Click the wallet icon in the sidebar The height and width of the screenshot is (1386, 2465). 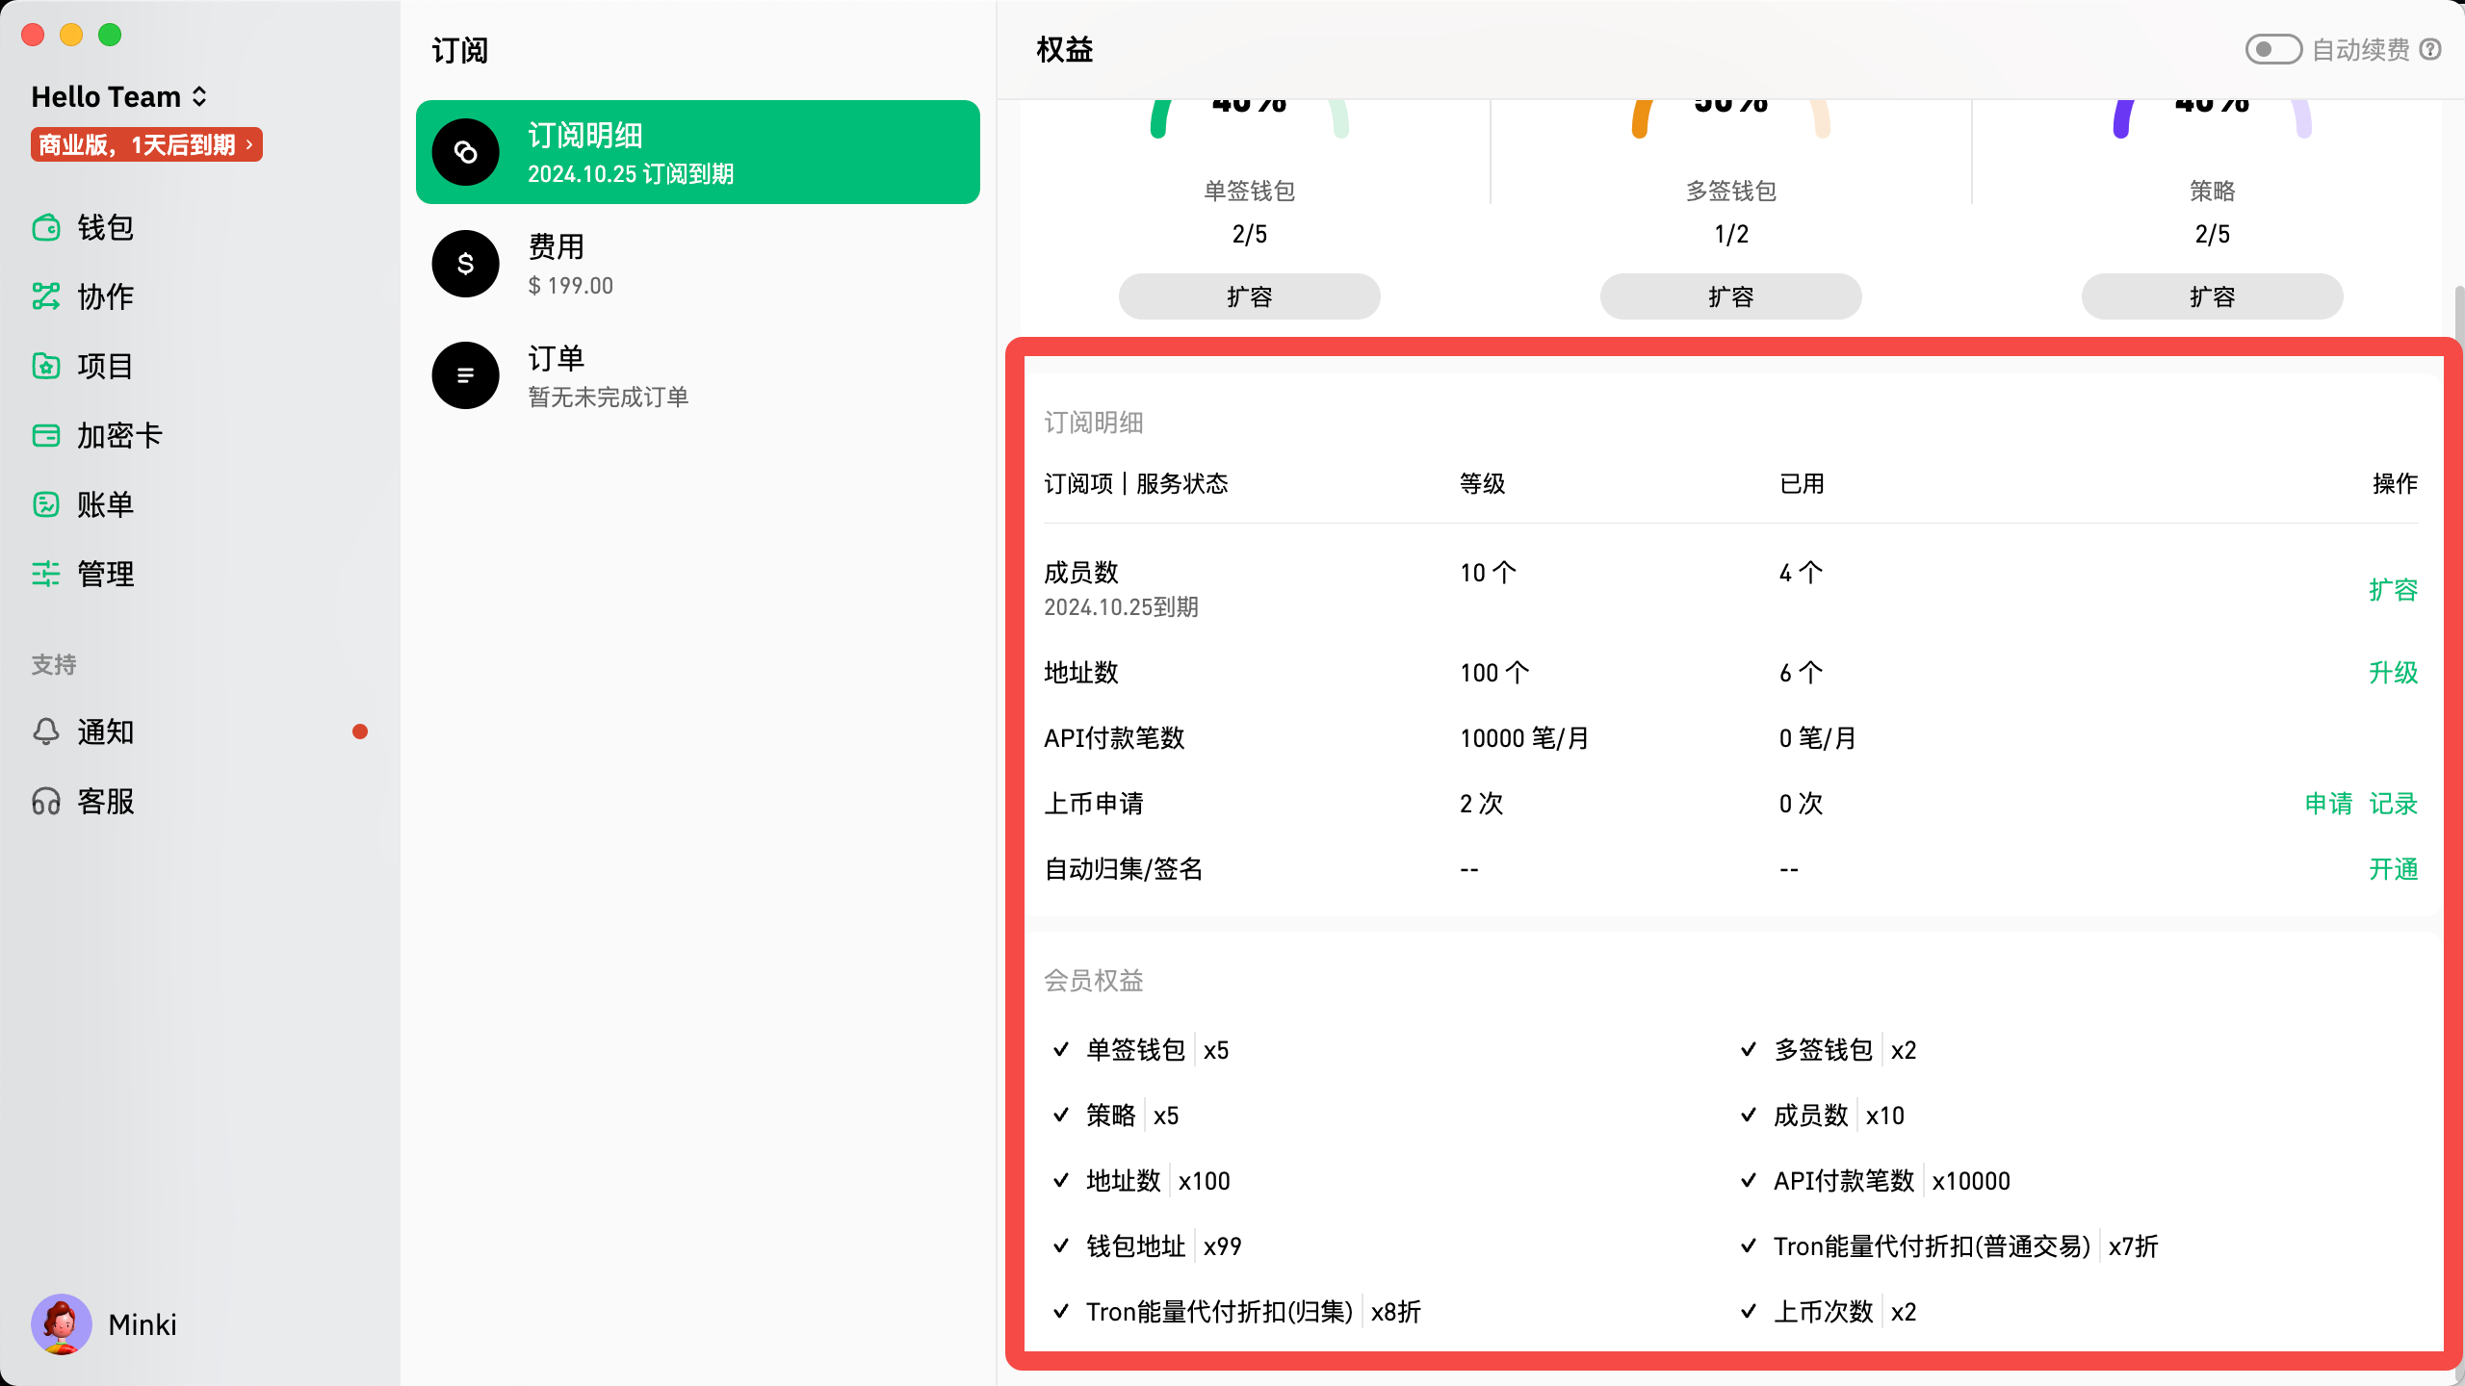click(x=45, y=228)
